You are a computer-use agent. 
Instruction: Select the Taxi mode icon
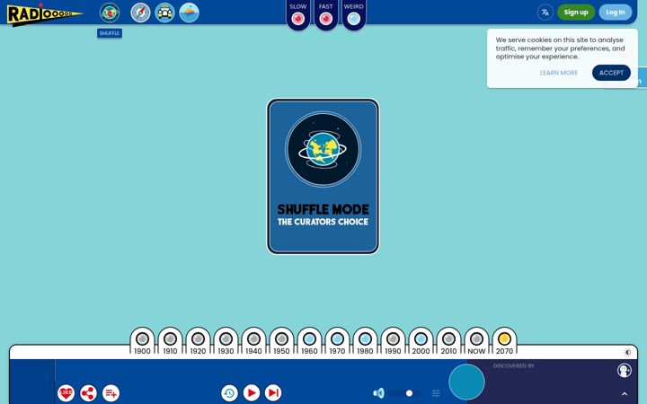pos(165,13)
